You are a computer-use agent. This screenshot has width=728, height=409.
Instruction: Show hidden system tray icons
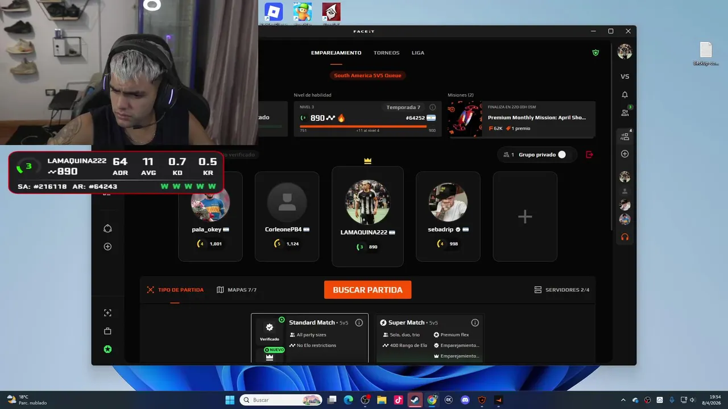(x=623, y=400)
